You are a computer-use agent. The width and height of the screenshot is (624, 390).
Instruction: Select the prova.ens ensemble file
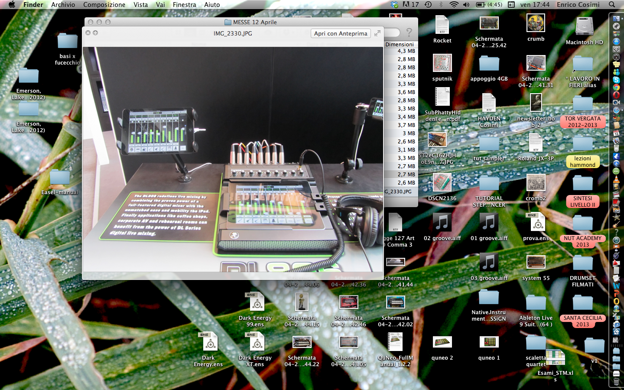536,222
